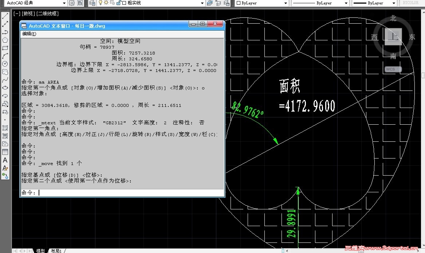This screenshot has width=425, height=253.
Task: Click the 面积: 7257.3218 line in text window
Action: (133, 53)
